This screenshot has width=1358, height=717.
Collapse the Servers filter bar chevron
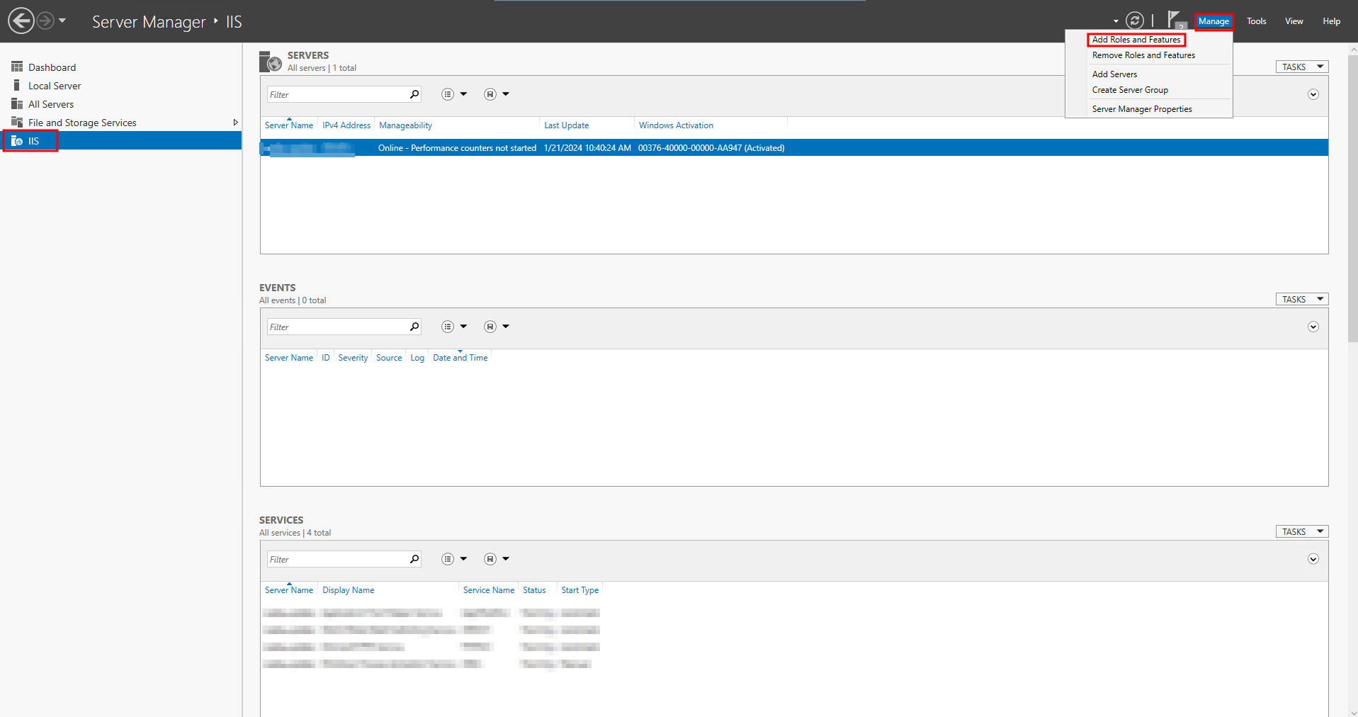(1313, 94)
